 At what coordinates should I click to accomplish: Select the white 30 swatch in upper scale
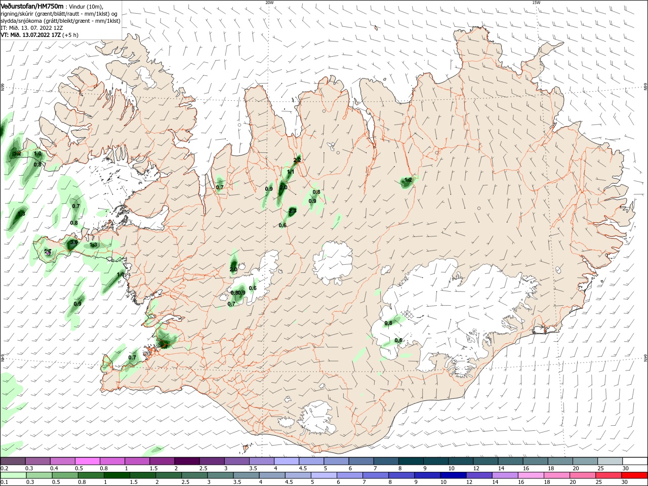[635, 461]
